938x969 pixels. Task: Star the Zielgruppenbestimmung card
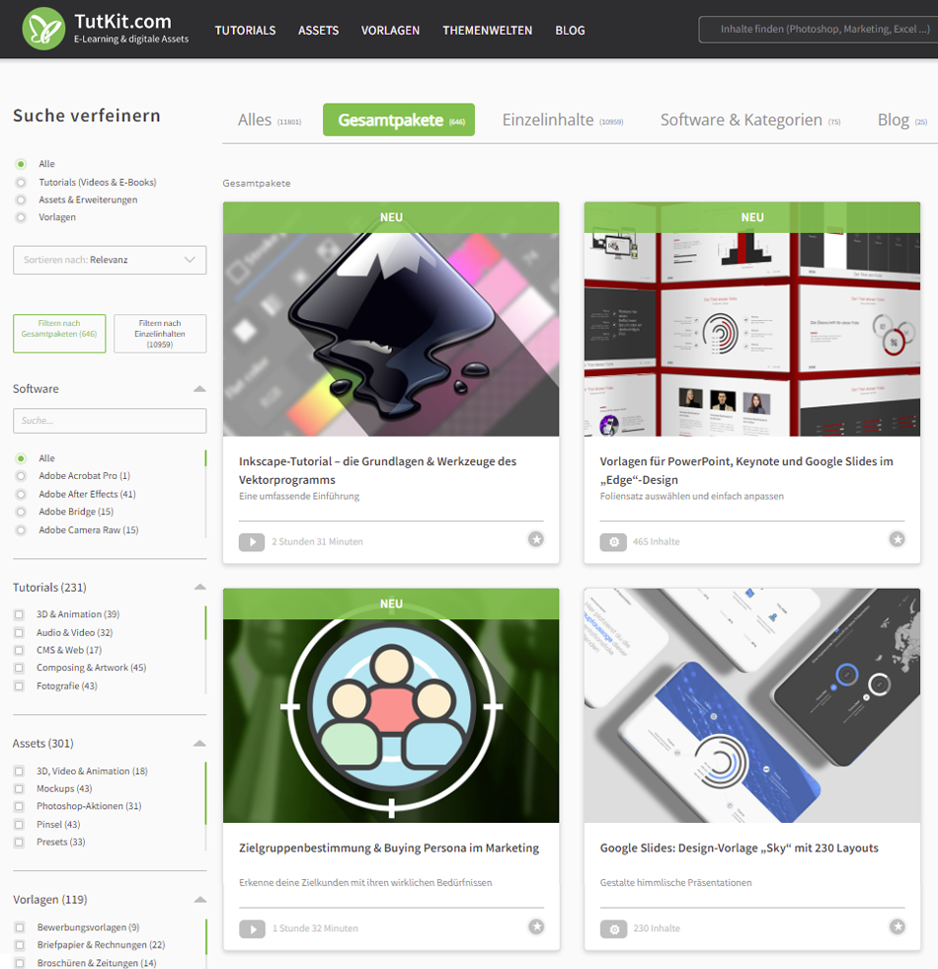pyautogui.click(x=536, y=927)
